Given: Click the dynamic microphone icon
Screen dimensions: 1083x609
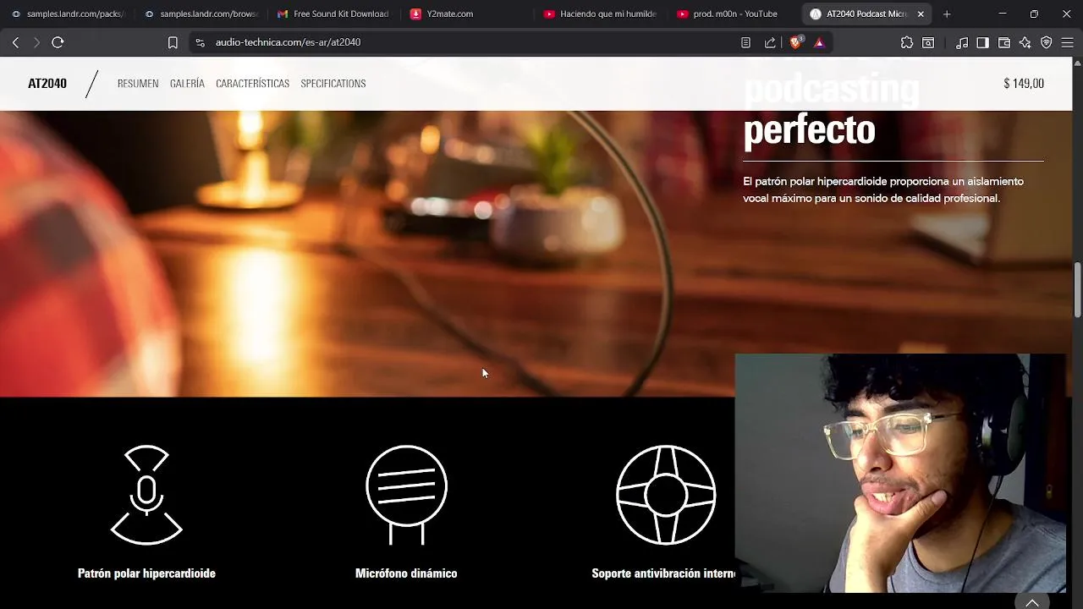Looking at the screenshot, I should 406,495.
